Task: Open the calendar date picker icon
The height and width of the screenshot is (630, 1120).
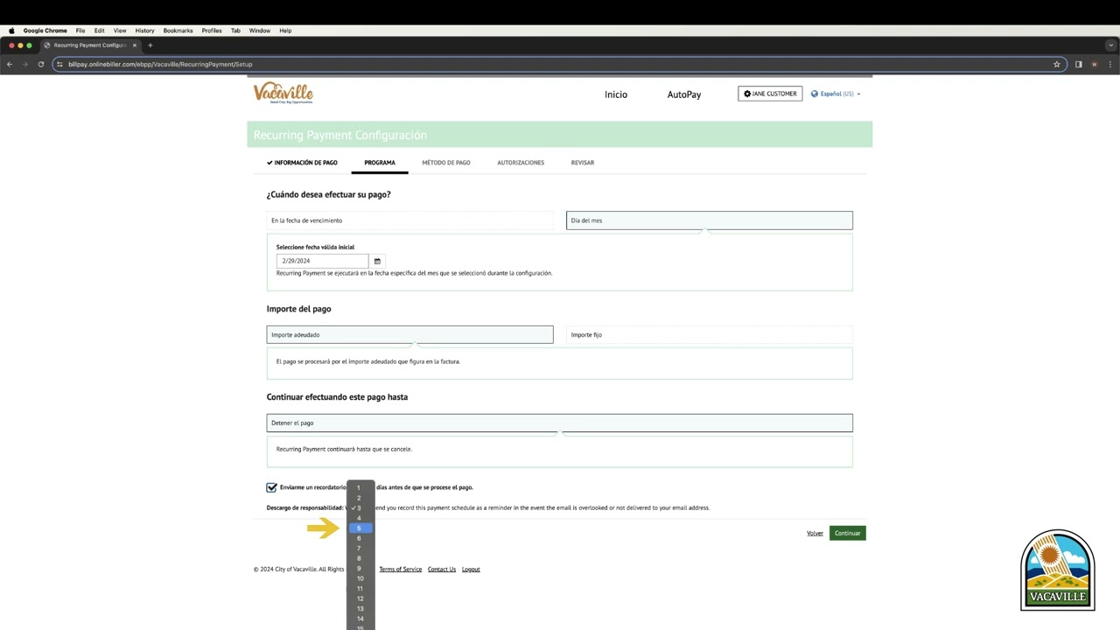Action: 377,261
